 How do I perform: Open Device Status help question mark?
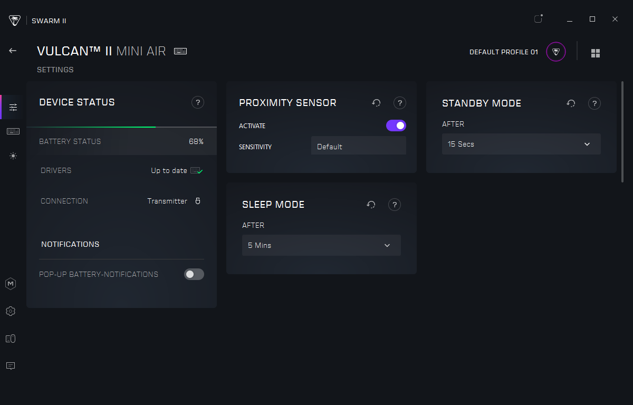[x=198, y=102]
